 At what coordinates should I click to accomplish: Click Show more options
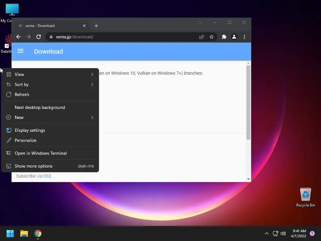(x=50, y=166)
